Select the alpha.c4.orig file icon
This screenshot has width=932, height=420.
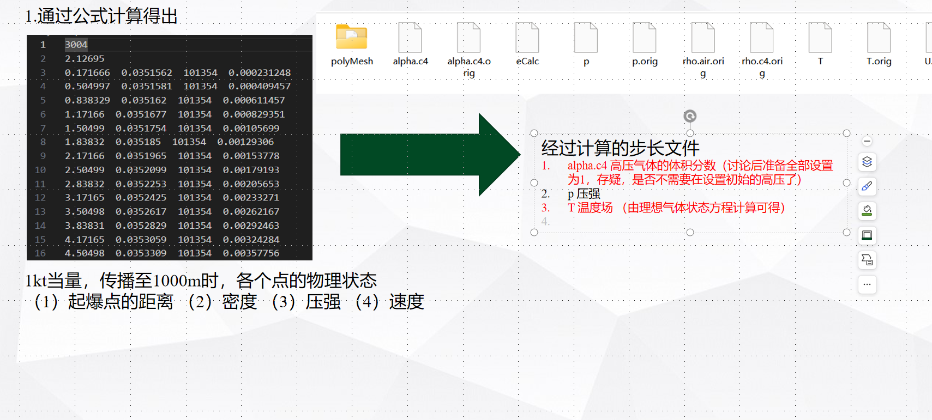[469, 37]
